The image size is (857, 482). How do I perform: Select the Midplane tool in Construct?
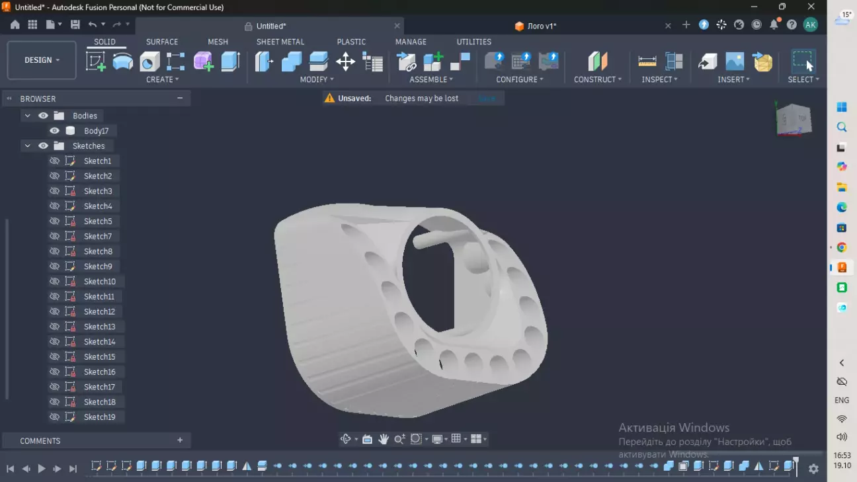click(598, 61)
